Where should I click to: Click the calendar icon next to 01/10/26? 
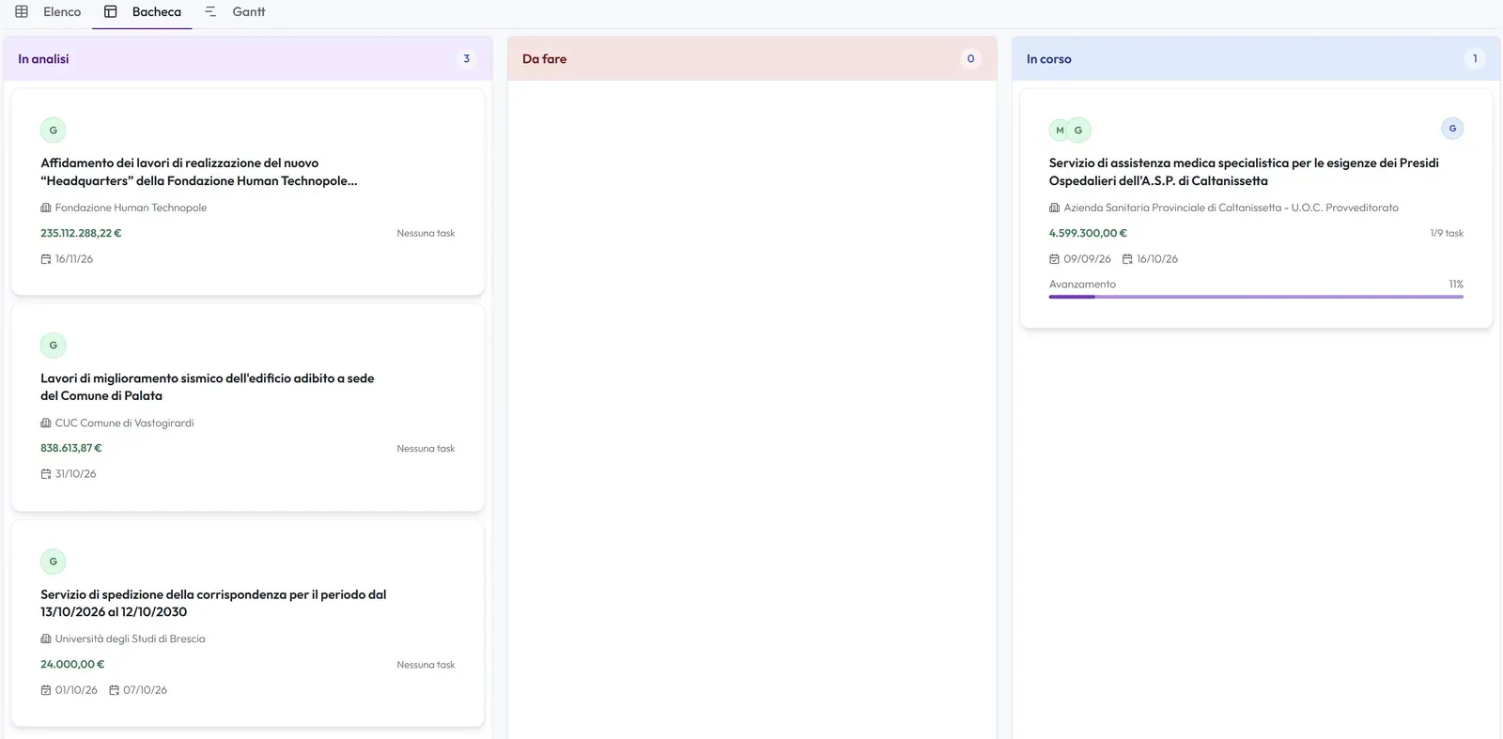tap(46, 690)
